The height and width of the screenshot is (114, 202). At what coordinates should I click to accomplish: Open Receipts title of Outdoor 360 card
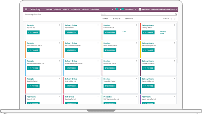(107, 61)
